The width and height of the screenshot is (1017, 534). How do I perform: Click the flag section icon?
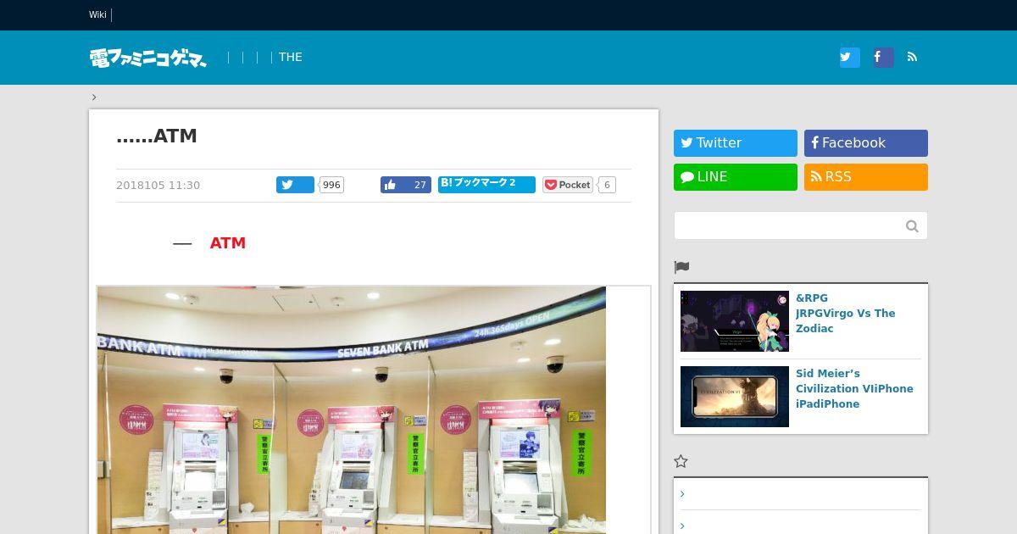[x=681, y=267]
